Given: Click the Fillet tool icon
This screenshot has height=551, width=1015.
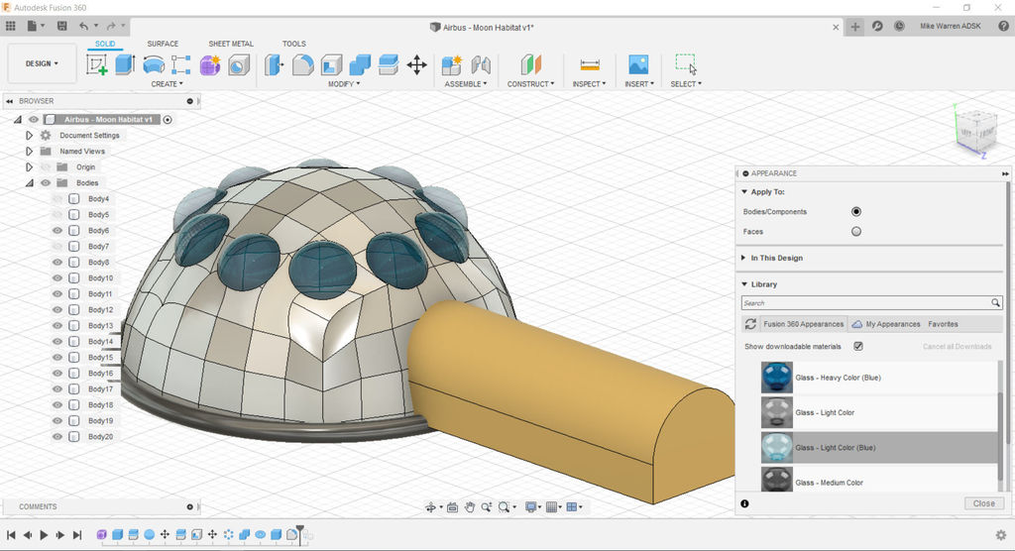Looking at the screenshot, I should pos(303,65).
